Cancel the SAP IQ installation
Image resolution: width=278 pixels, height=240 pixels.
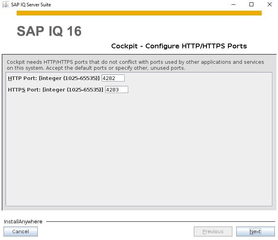21,232
